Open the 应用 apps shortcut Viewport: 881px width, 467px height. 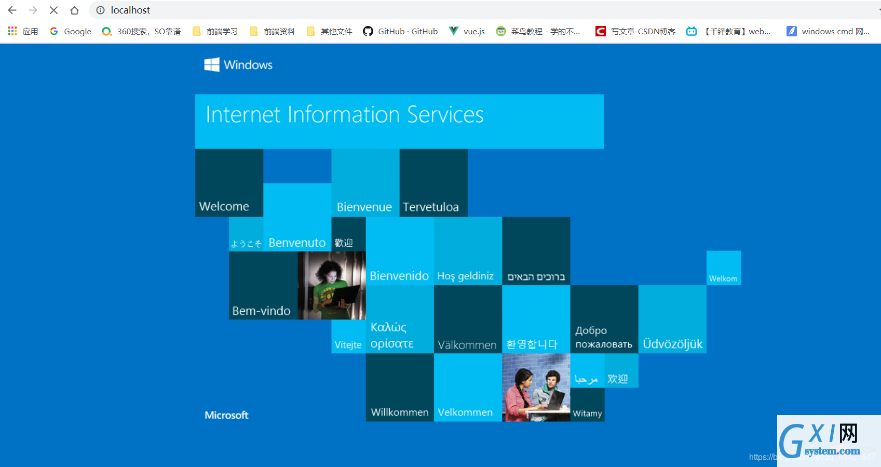click(x=23, y=31)
